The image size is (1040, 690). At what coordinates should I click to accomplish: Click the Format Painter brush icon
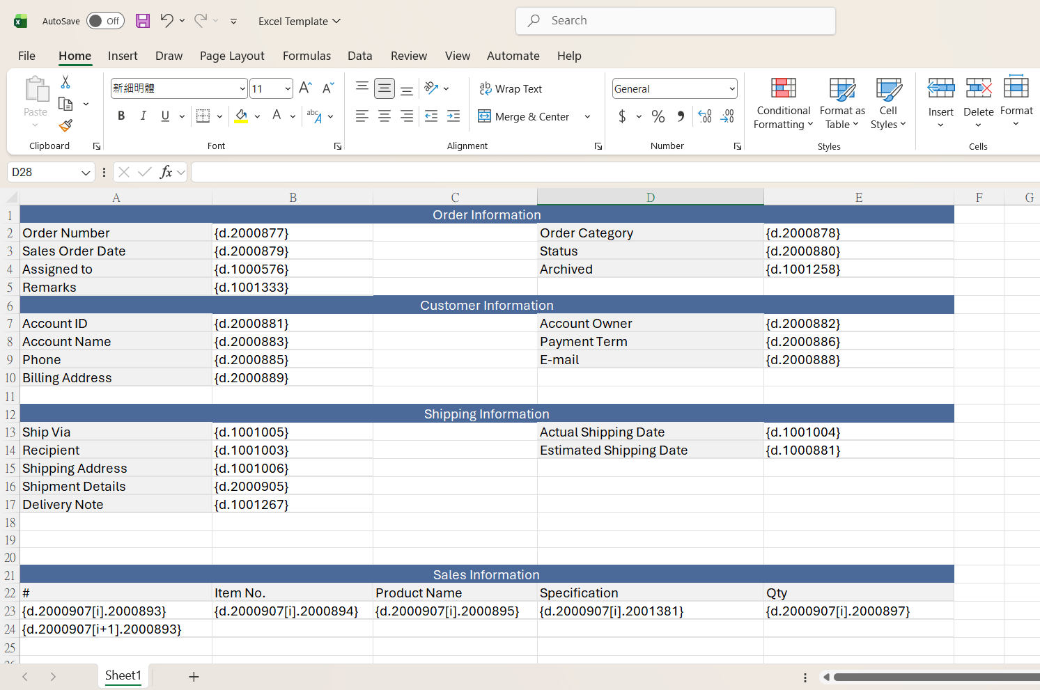click(x=65, y=125)
